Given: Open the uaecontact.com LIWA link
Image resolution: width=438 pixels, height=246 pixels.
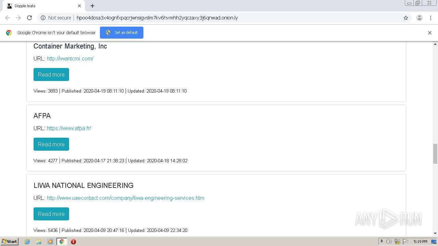Looking at the screenshot, I should (126, 198).
